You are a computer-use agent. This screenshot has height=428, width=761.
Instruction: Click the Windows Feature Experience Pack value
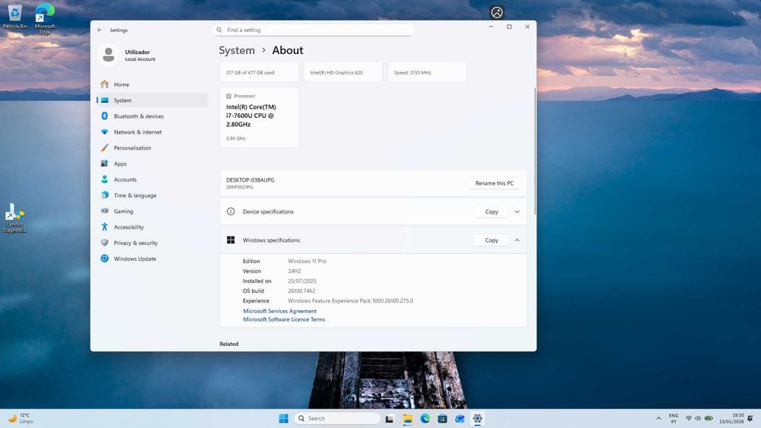pyautogui.click(x=350, y=301)
